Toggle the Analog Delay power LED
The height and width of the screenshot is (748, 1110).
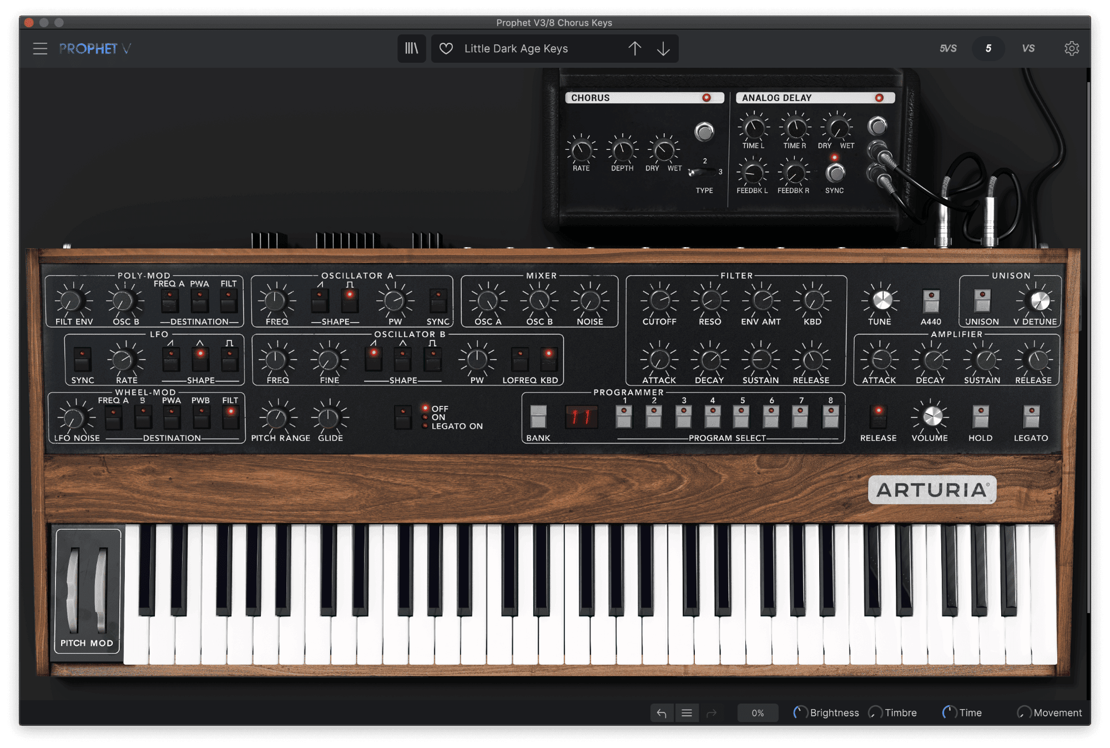[879, 98]
